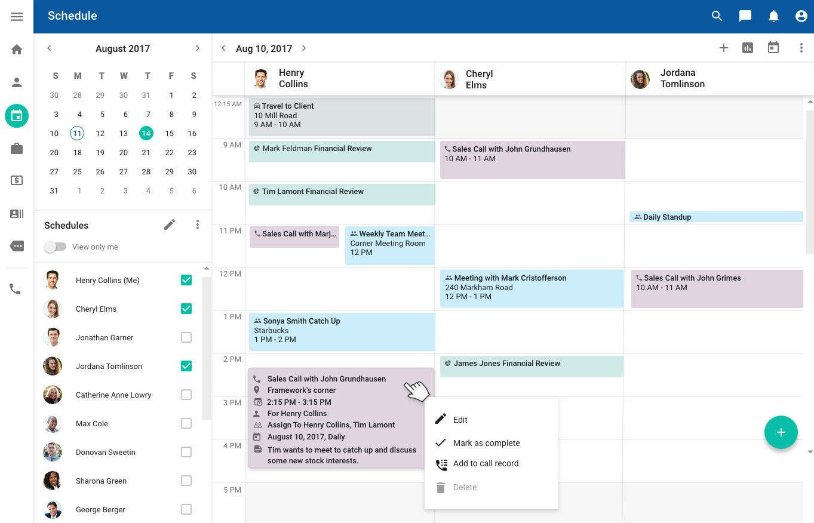
Task: Open the notifications bell
Action: click(x=773, y=16)
